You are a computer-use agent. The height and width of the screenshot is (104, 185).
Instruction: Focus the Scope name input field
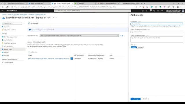pos(157,24)
